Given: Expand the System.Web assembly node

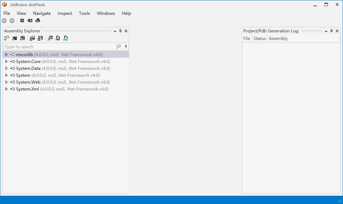Looking at the screenshot, I should point(6,82).
